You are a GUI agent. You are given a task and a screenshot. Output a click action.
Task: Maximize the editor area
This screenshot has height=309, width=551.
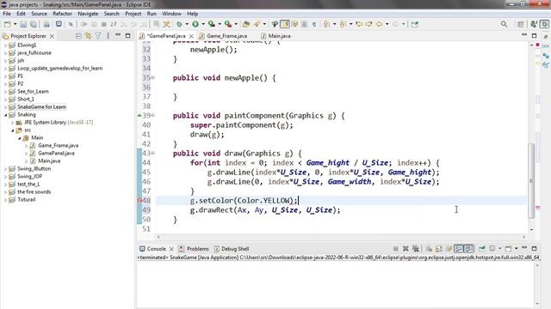(534, 35)
